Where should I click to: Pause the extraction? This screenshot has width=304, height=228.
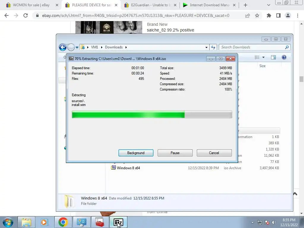[x=175, y=153]
